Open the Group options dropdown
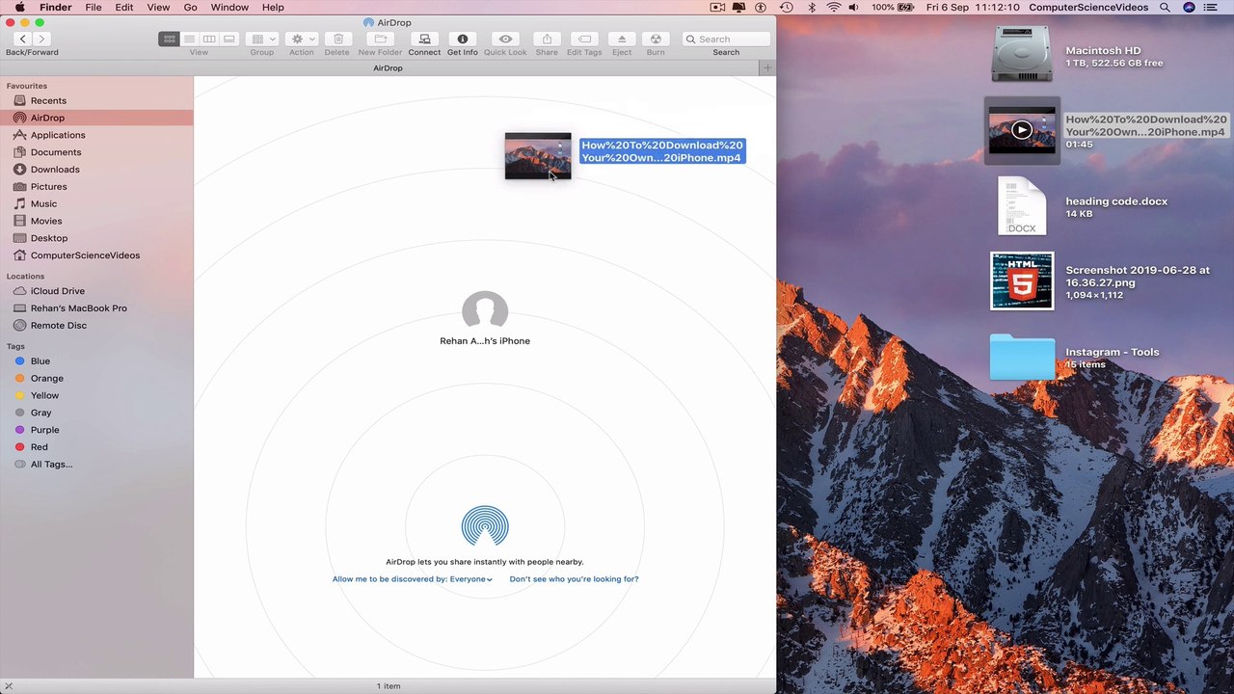 (262, 39)
